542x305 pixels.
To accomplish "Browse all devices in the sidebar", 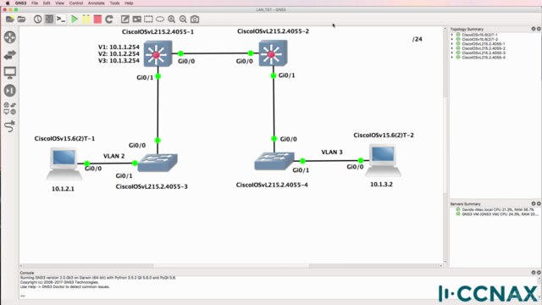I will (x=10, y=108).
